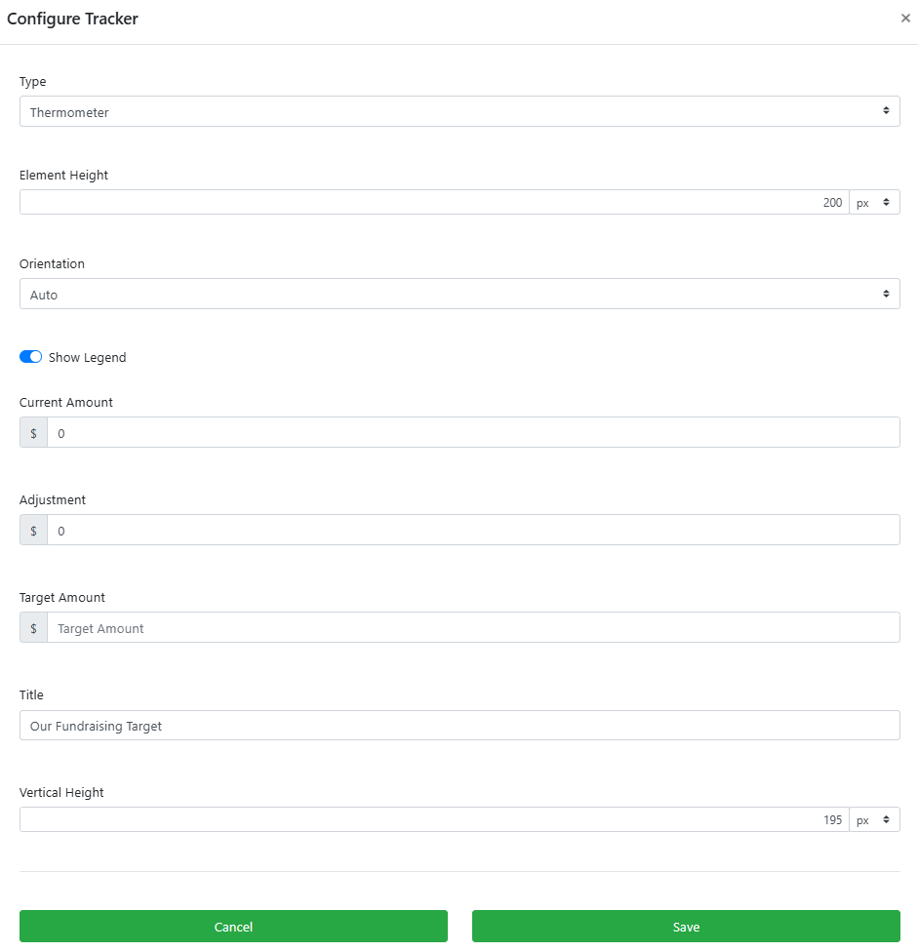Focus the Vertical Height value field
Screen dimensions: 918x951
(434, 819)
